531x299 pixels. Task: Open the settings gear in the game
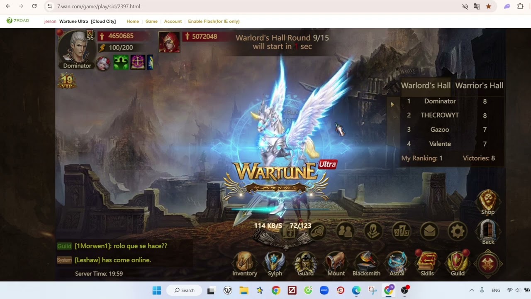(x=458, y=231)
